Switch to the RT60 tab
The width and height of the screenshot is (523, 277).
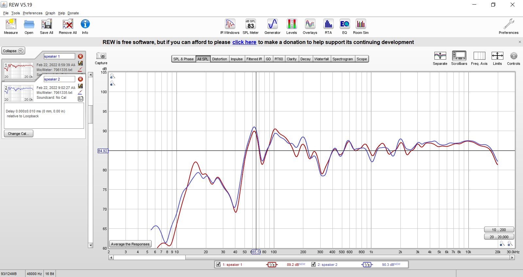pos(279,59)
